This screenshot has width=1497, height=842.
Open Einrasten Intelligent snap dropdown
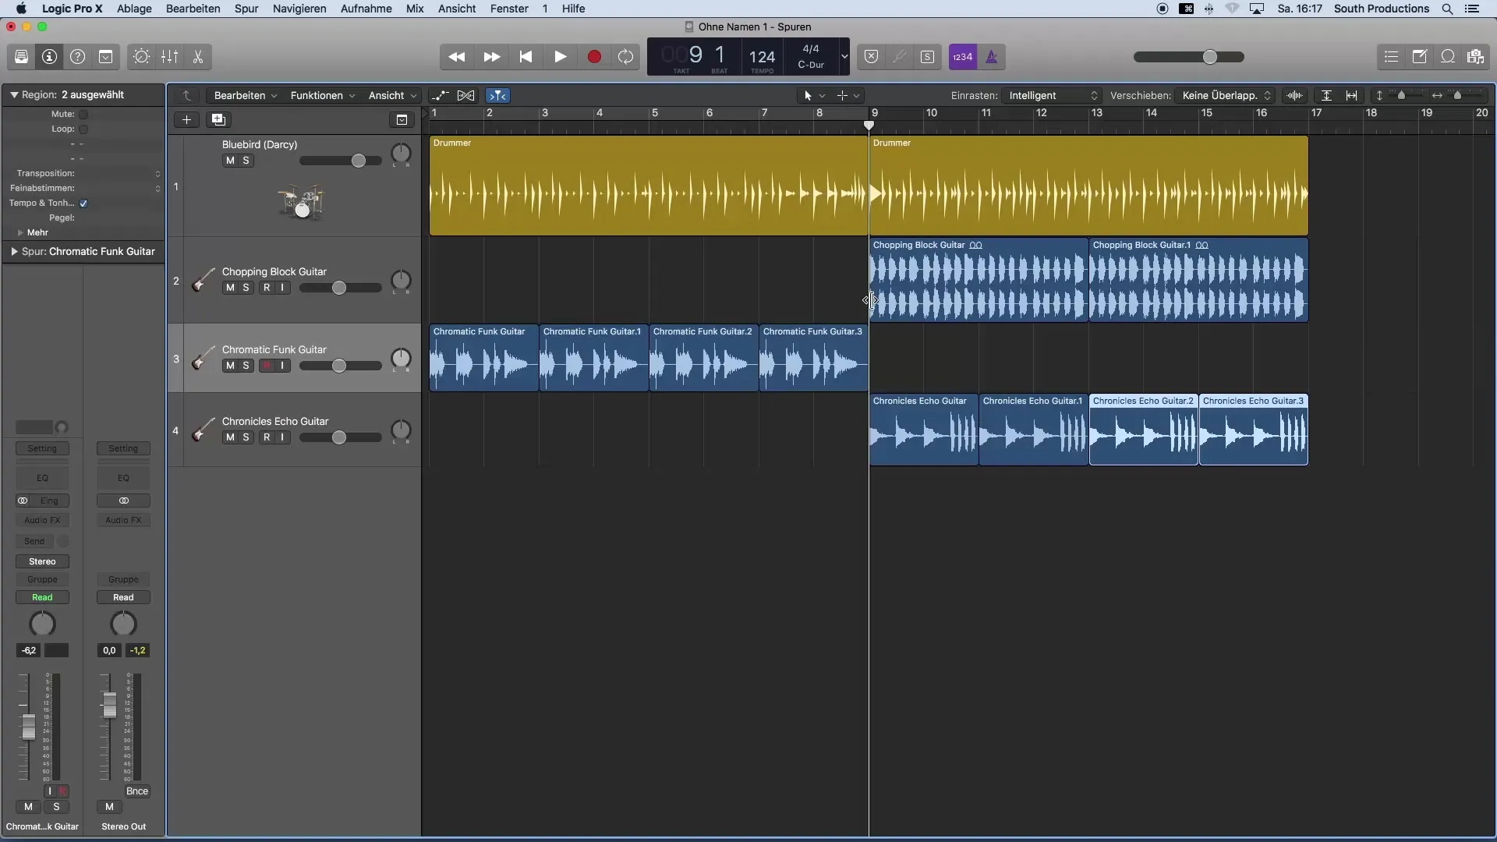[1053, 96]
